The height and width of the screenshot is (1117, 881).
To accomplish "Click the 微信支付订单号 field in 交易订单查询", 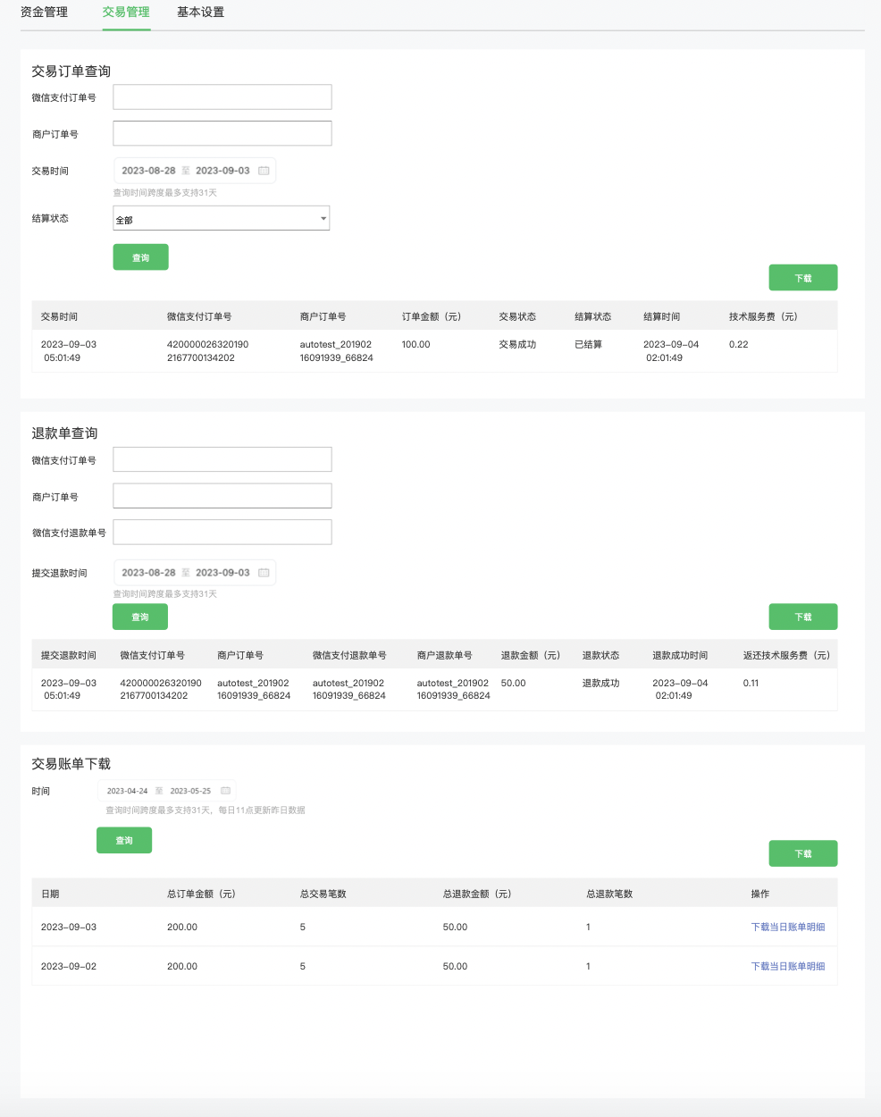I will pyautogui.click(x=222, y=97).
